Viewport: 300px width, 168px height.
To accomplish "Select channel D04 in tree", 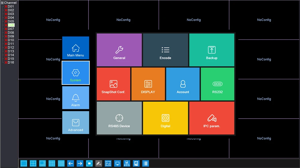I will (x=11, y=18).
